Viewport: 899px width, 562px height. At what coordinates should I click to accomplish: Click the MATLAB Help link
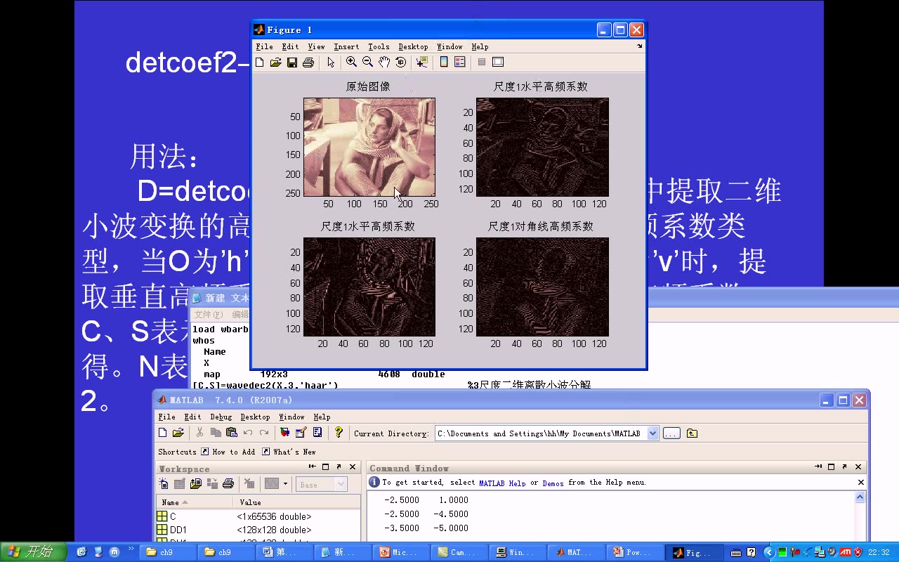coord(502,483)
